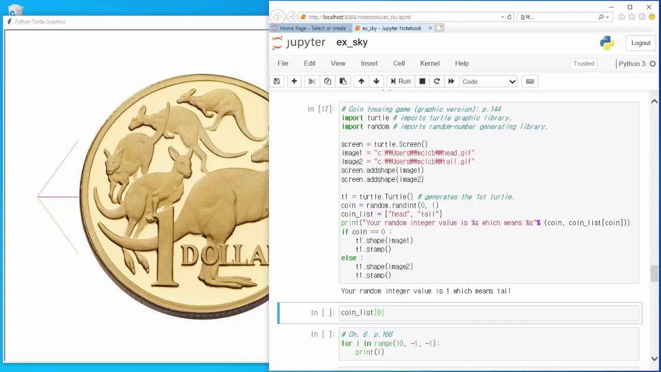Save the notebook with the floppy icon
The width and height of the screenshot is (661, 372).
click(x=277, y=81)
